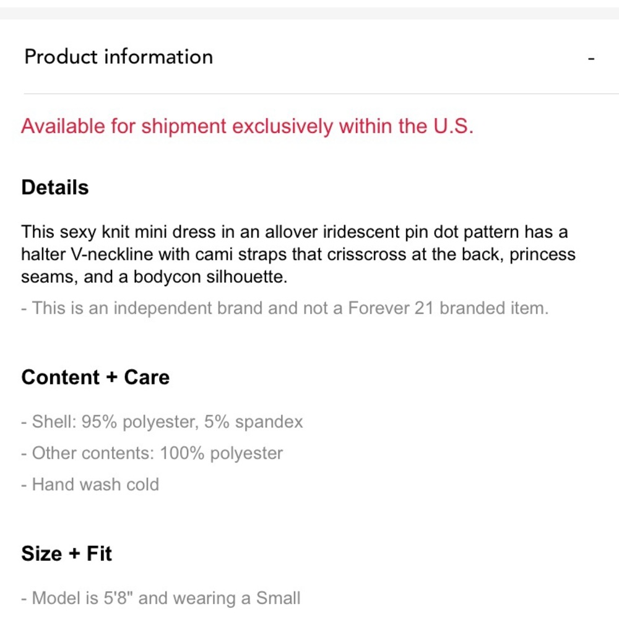This screenshot has width=619, height=619.
Task: Click the Model is 5'8" wearing Small line
Action: (x=161, y=598)
